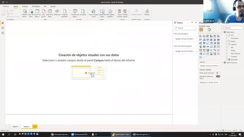Add a new page with the plus button
Viewport: 244px width, 137px height.
click(35, 127)
